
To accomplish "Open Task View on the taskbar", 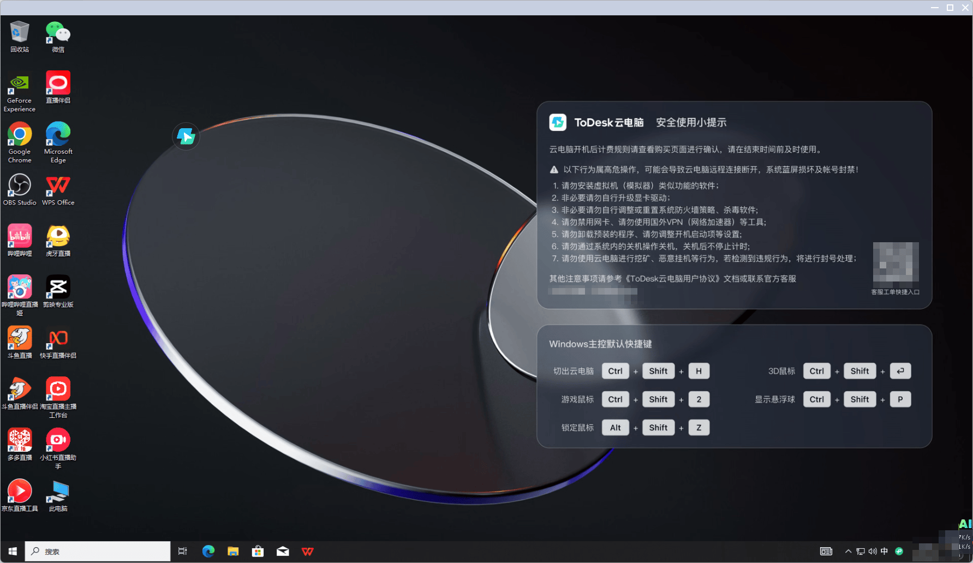I will (183, 552).
